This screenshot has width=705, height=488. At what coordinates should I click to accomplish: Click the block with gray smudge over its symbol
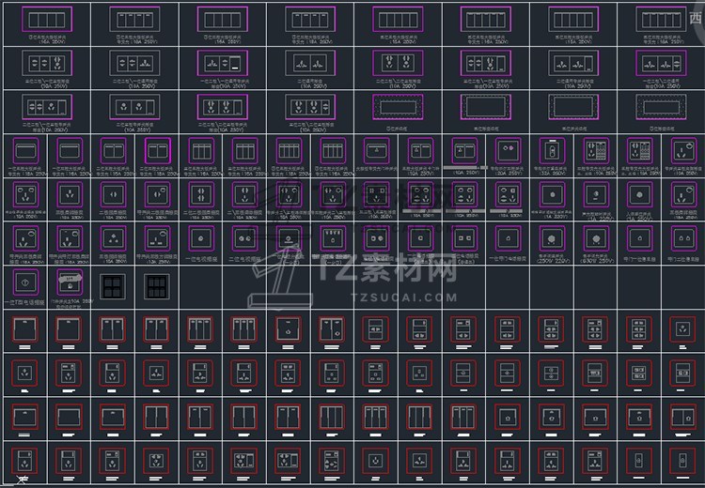[70, 282]
